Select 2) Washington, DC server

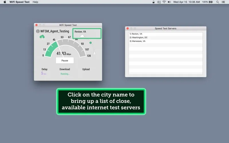pyautogui.click(x=166, y=37)
